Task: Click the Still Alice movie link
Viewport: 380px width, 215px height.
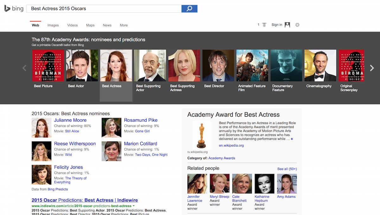Action: 72,131
